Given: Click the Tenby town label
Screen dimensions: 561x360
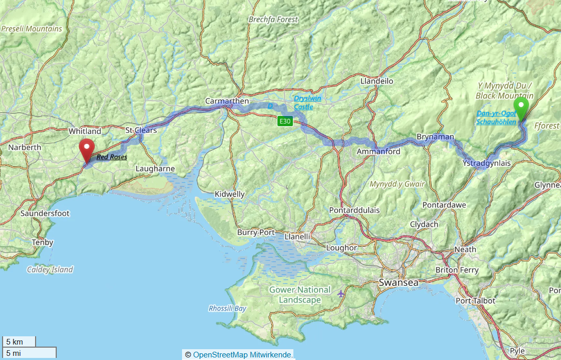Looking at the screenshot, I should [x=42, y=243].
